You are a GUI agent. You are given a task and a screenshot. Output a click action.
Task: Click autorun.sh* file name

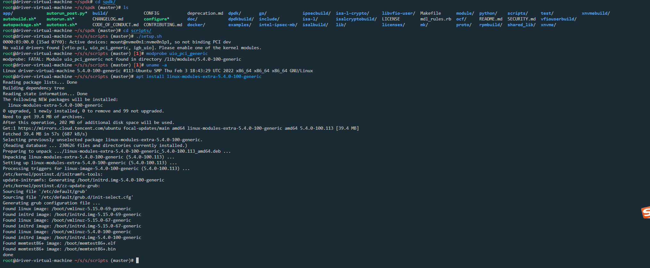click(x=61, y=19)
